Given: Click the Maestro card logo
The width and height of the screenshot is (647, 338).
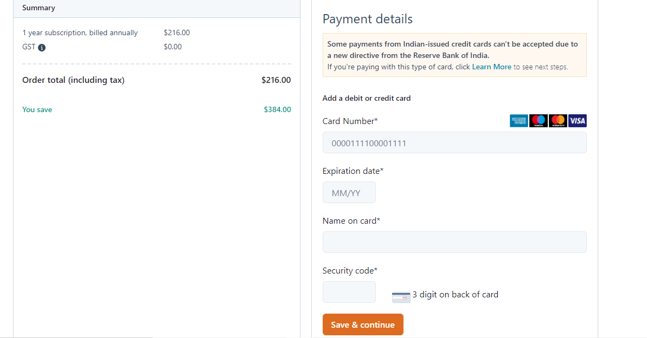Looking at the screenshot, I should click(x=539, y=121).
